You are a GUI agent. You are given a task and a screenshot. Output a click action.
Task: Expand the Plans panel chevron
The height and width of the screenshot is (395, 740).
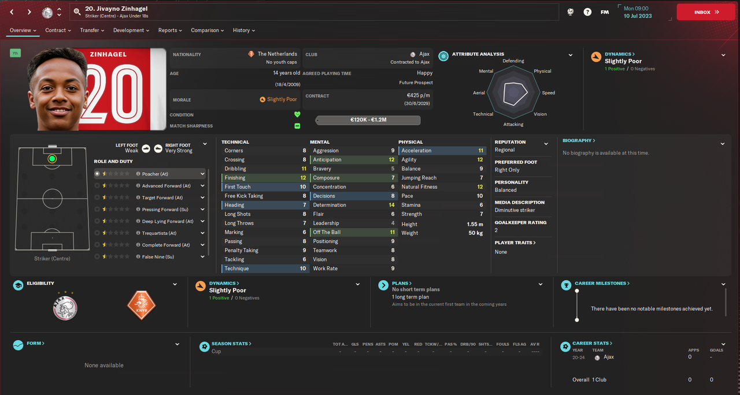coord(541,284)
